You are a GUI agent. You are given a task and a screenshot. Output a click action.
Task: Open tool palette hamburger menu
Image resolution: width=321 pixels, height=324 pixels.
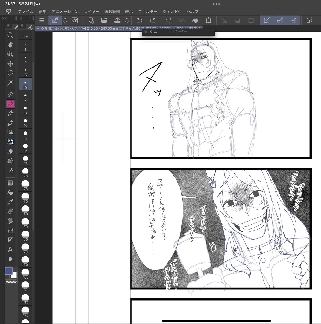pyautogui.click(x=8, y=26)
